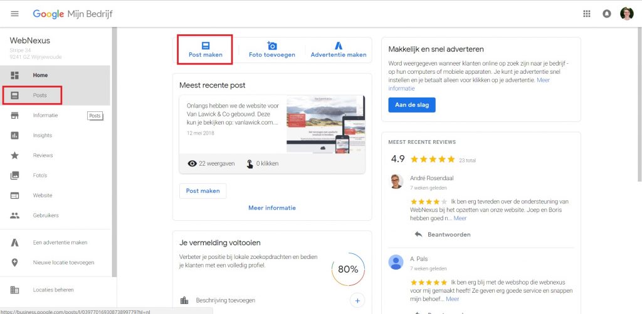Click the Reviews star icon in sidebar

tap(15, 155)
